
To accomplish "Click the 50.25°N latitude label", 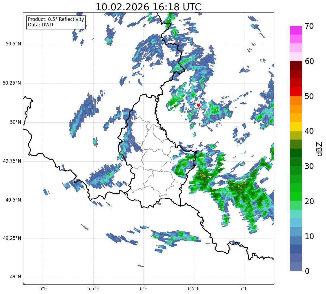I will pos(12,83).
